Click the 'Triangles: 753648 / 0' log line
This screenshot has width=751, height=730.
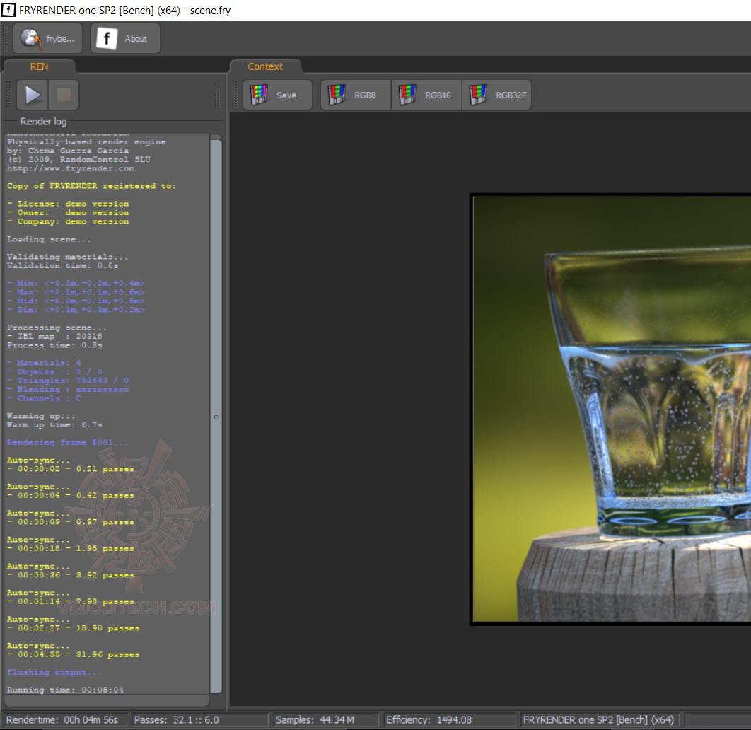[x=67, y=381]
